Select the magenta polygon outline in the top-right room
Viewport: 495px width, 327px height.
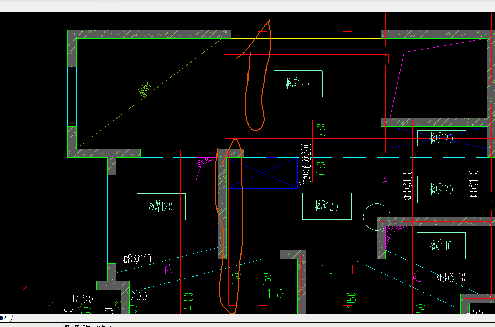point(438,78)
